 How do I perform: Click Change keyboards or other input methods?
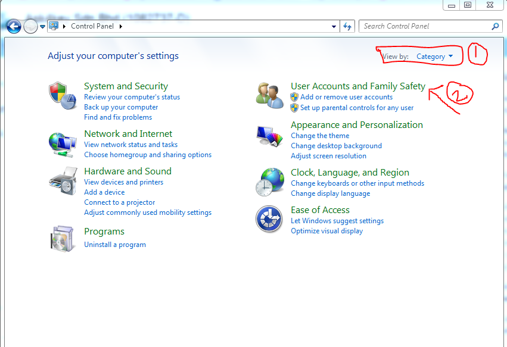tap(357, 183)
